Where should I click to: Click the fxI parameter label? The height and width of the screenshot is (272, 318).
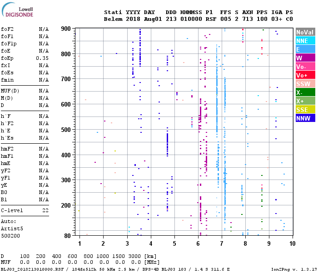click(x=5, y=66)
